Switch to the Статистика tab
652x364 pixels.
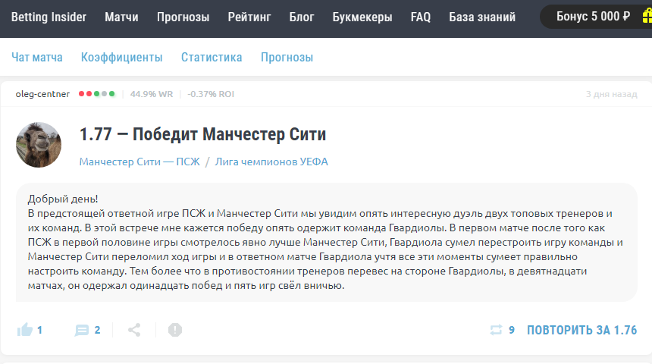212,57
